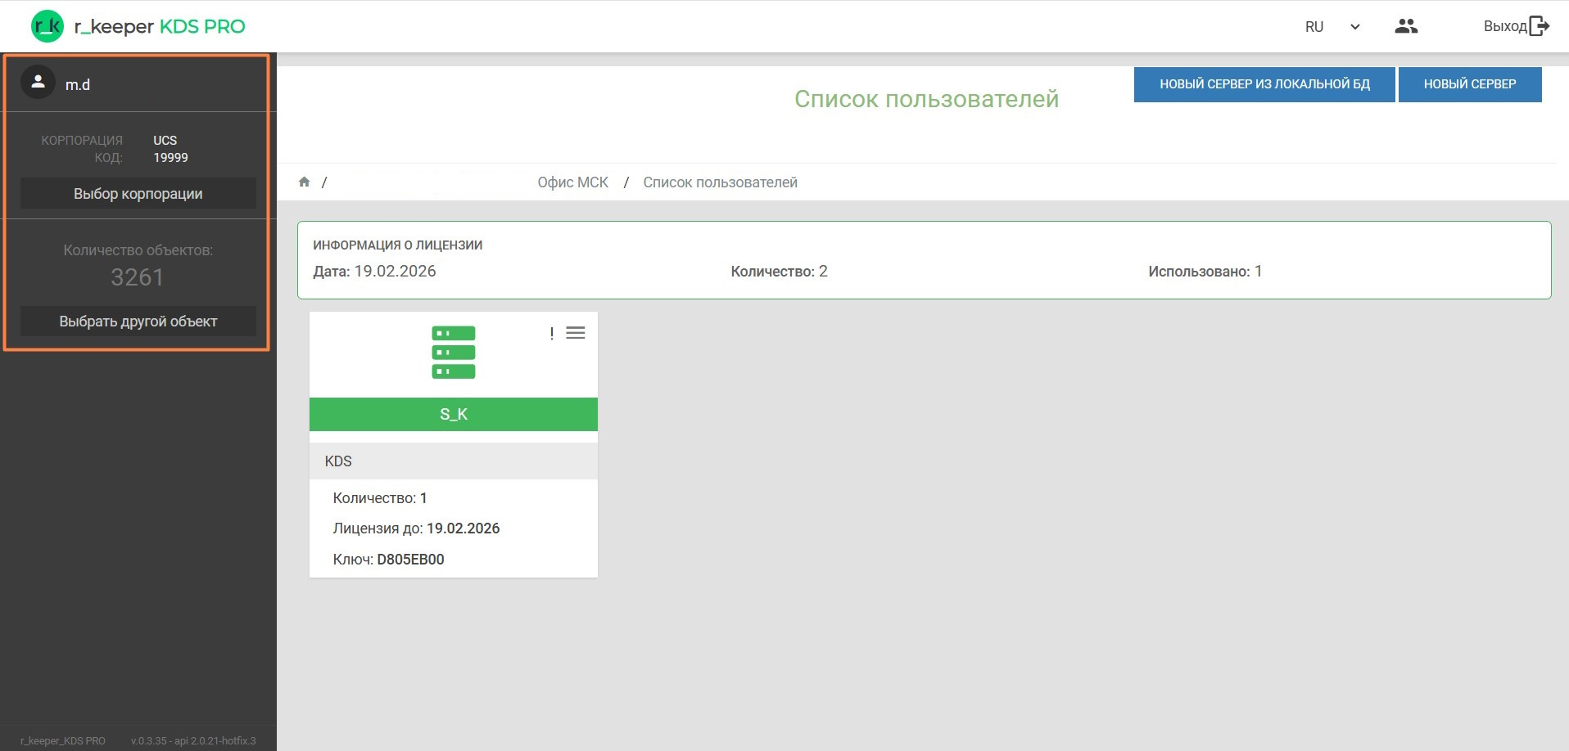
Task: Click the НОВЫЙ СЕРВЕР button
Action: pyautogui.click(x=1469, y=84)
